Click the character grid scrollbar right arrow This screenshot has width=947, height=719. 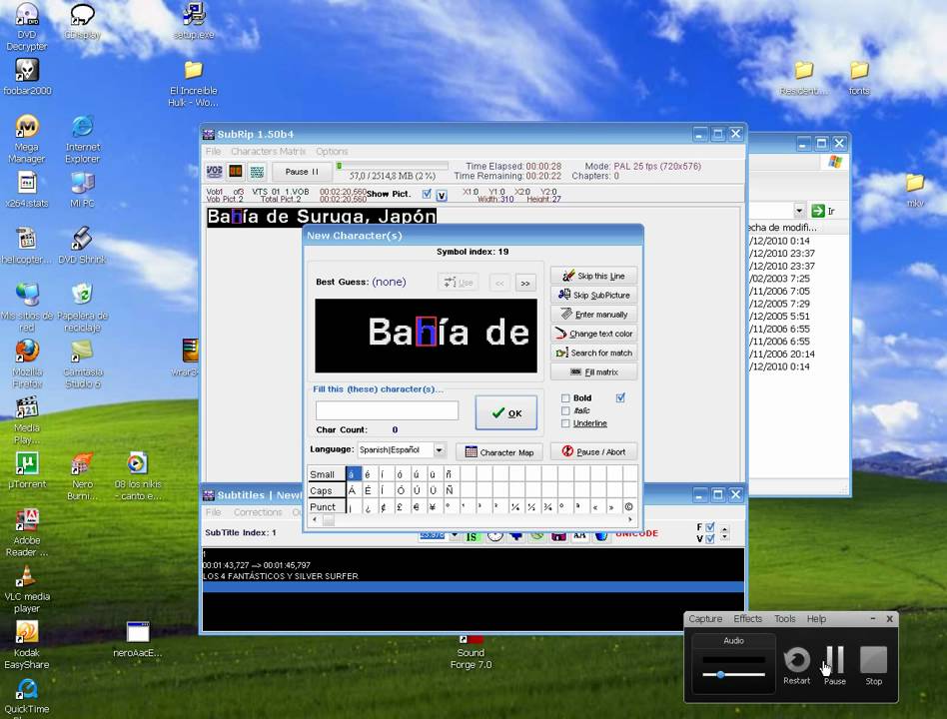click(x=630, y=519)
